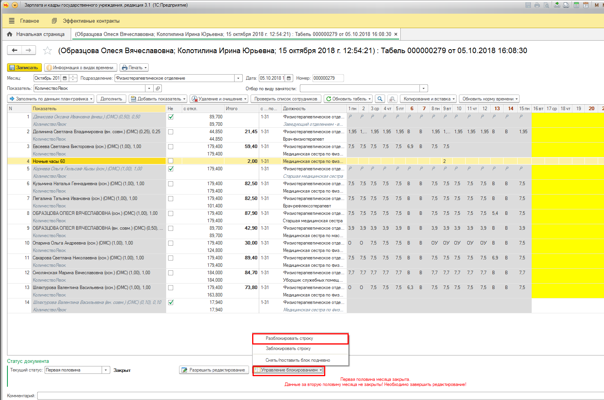Tick the checkbox for Евсеева Светлана Викторовна

click(x=171, y=146)
